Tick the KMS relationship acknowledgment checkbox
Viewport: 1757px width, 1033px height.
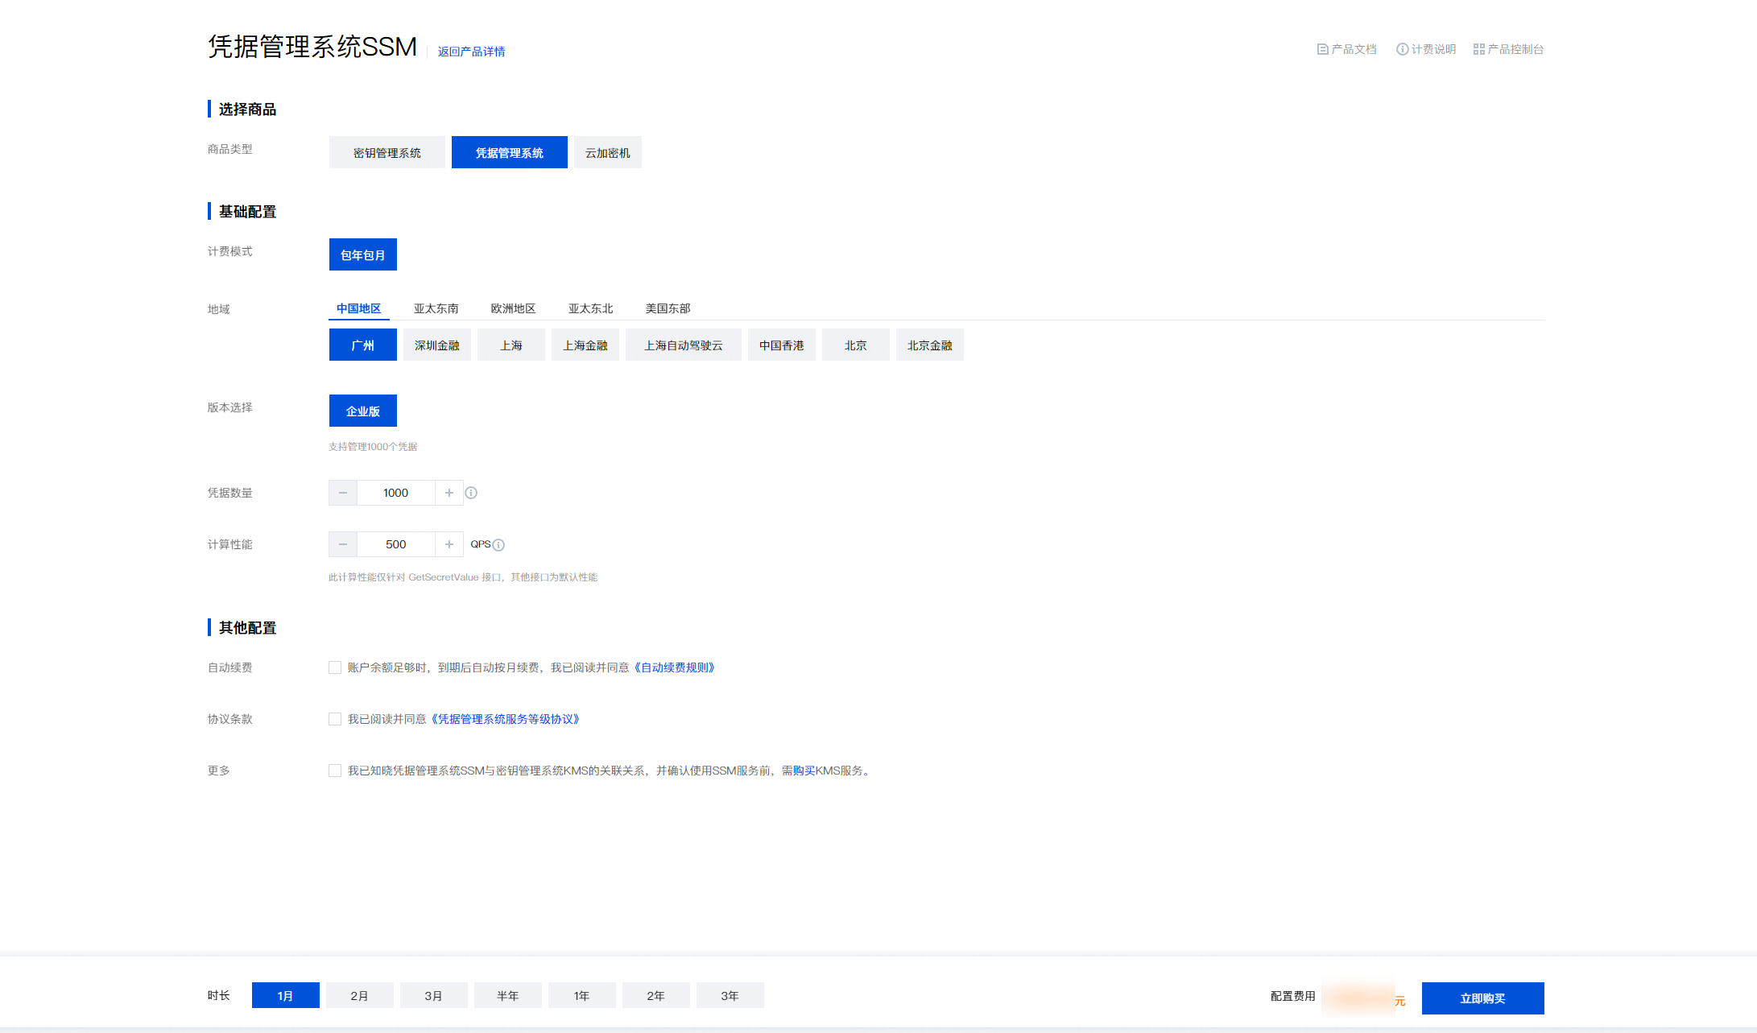(335, 771)
